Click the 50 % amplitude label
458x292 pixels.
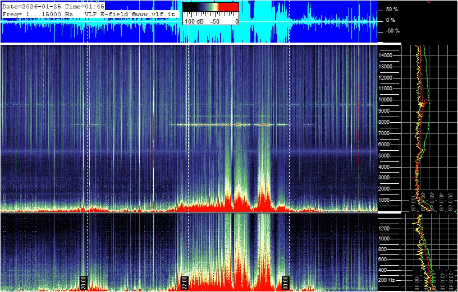[391, 10]
